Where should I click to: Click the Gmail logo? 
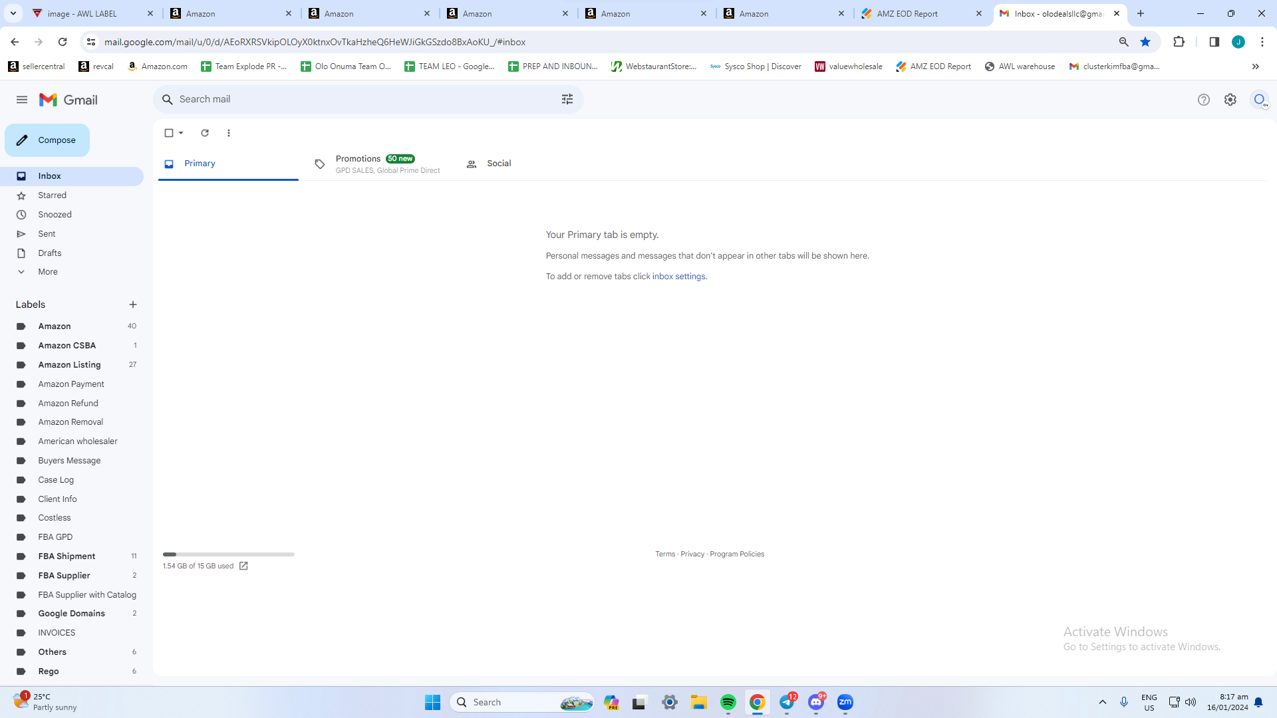69,100
